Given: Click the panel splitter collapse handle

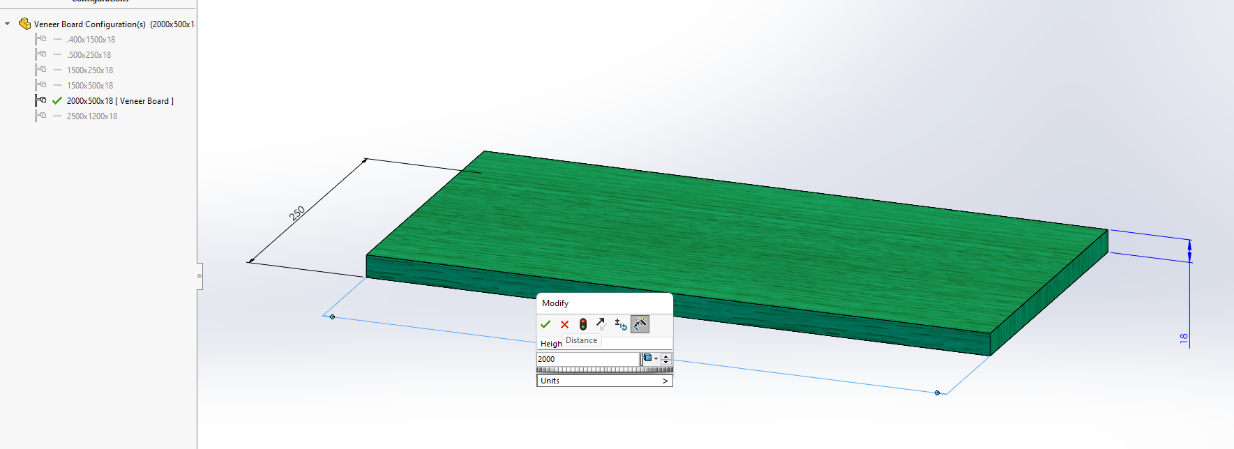Looking at the screenshot, I should click(200, 276).
